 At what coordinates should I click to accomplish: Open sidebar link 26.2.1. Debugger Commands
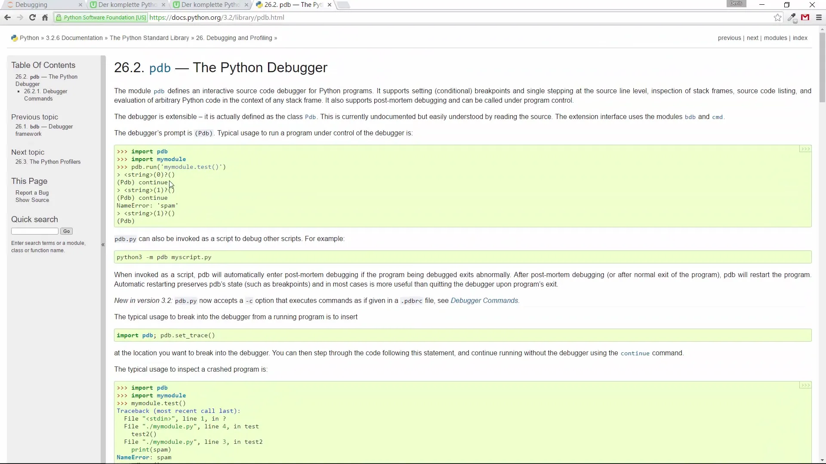[x=46, y=95]
